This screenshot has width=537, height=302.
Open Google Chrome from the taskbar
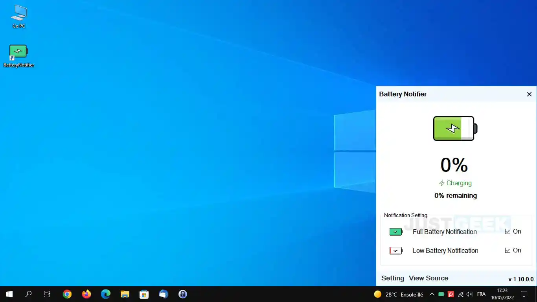67,294
